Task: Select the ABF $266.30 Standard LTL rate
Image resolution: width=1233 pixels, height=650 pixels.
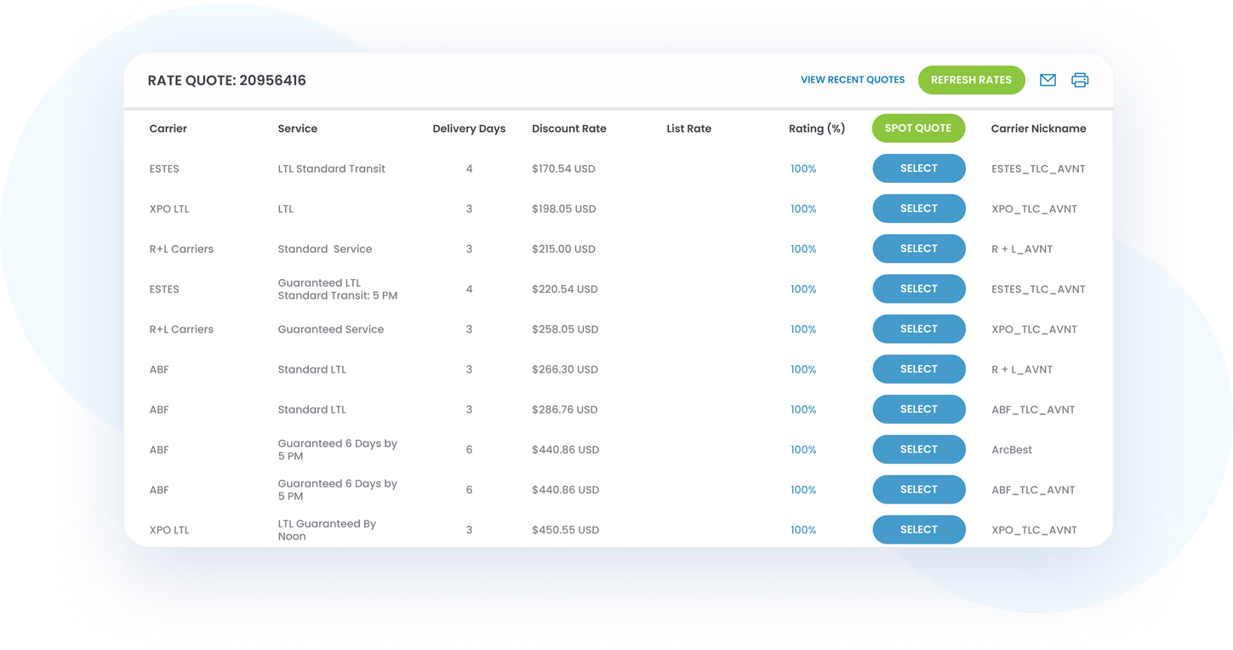Action: [x=919, y=369]
